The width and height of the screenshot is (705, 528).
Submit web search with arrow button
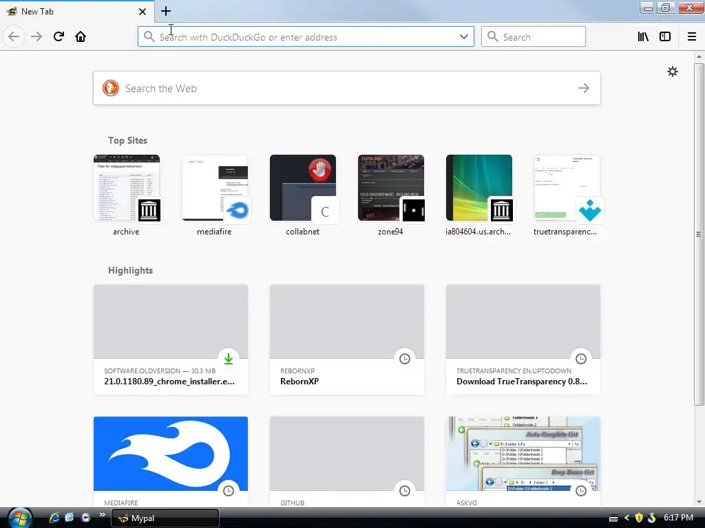pos(584,88)
